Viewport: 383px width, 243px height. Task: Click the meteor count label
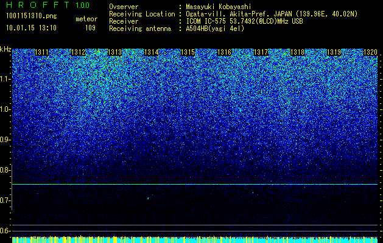click(86, 19)
